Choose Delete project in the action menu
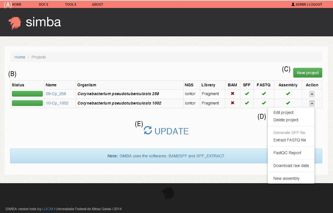The width and height of the screenshot is (333, 213). [286, 120]
